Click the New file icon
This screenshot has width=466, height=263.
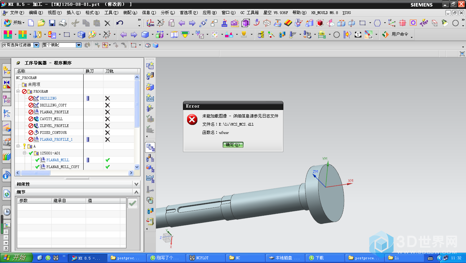tap(31, 23)
